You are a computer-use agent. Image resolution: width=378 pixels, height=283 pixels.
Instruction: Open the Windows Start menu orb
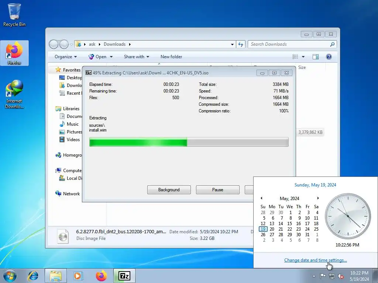coord(10,276)
